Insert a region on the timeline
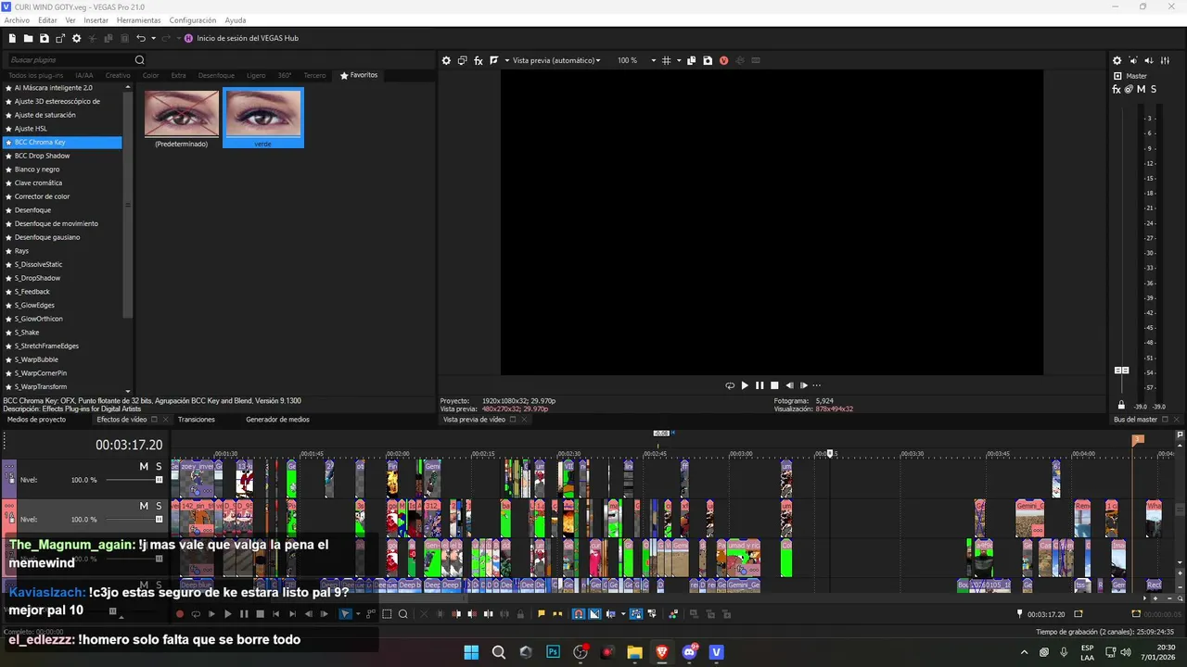Viewport: 1187px width, 667px height. pos(557,613)
